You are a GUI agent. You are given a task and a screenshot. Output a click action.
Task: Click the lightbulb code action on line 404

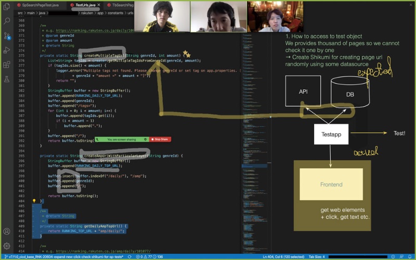point(34,201)
